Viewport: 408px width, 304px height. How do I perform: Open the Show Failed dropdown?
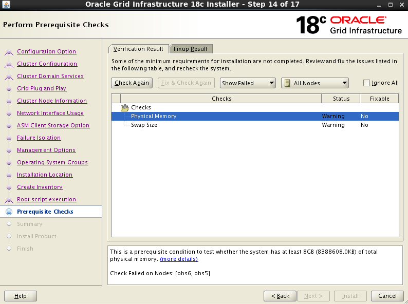coord(248,83)
